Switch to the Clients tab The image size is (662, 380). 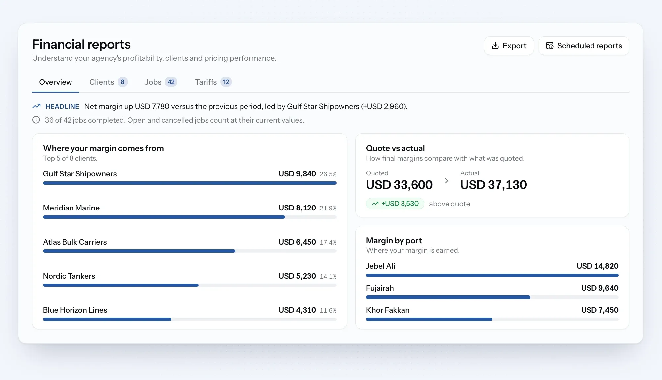(108, 82)
